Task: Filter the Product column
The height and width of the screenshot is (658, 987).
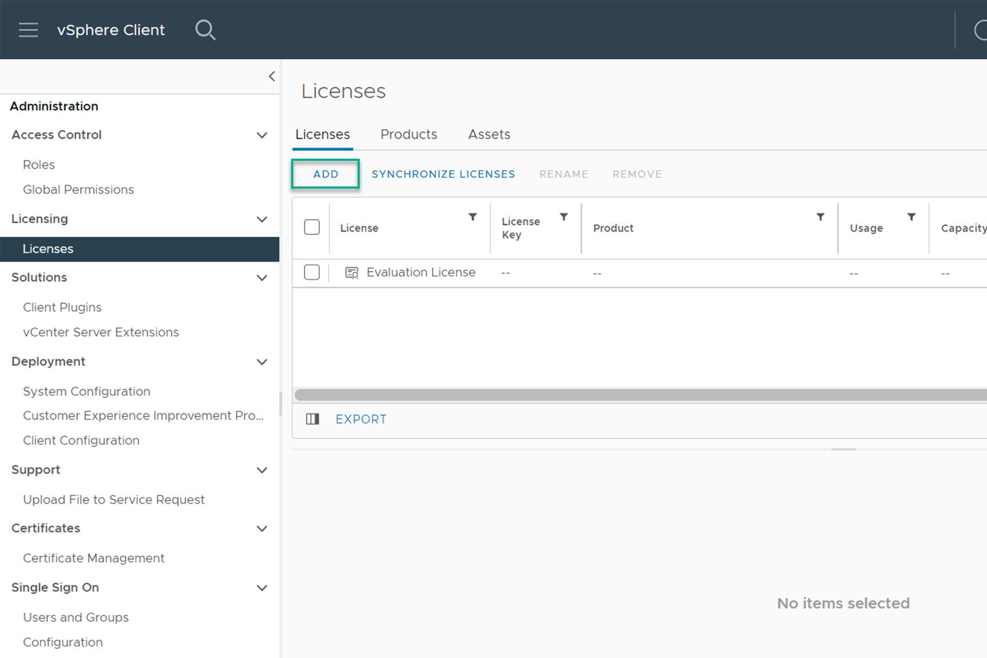Action: (x=820, y=217)
